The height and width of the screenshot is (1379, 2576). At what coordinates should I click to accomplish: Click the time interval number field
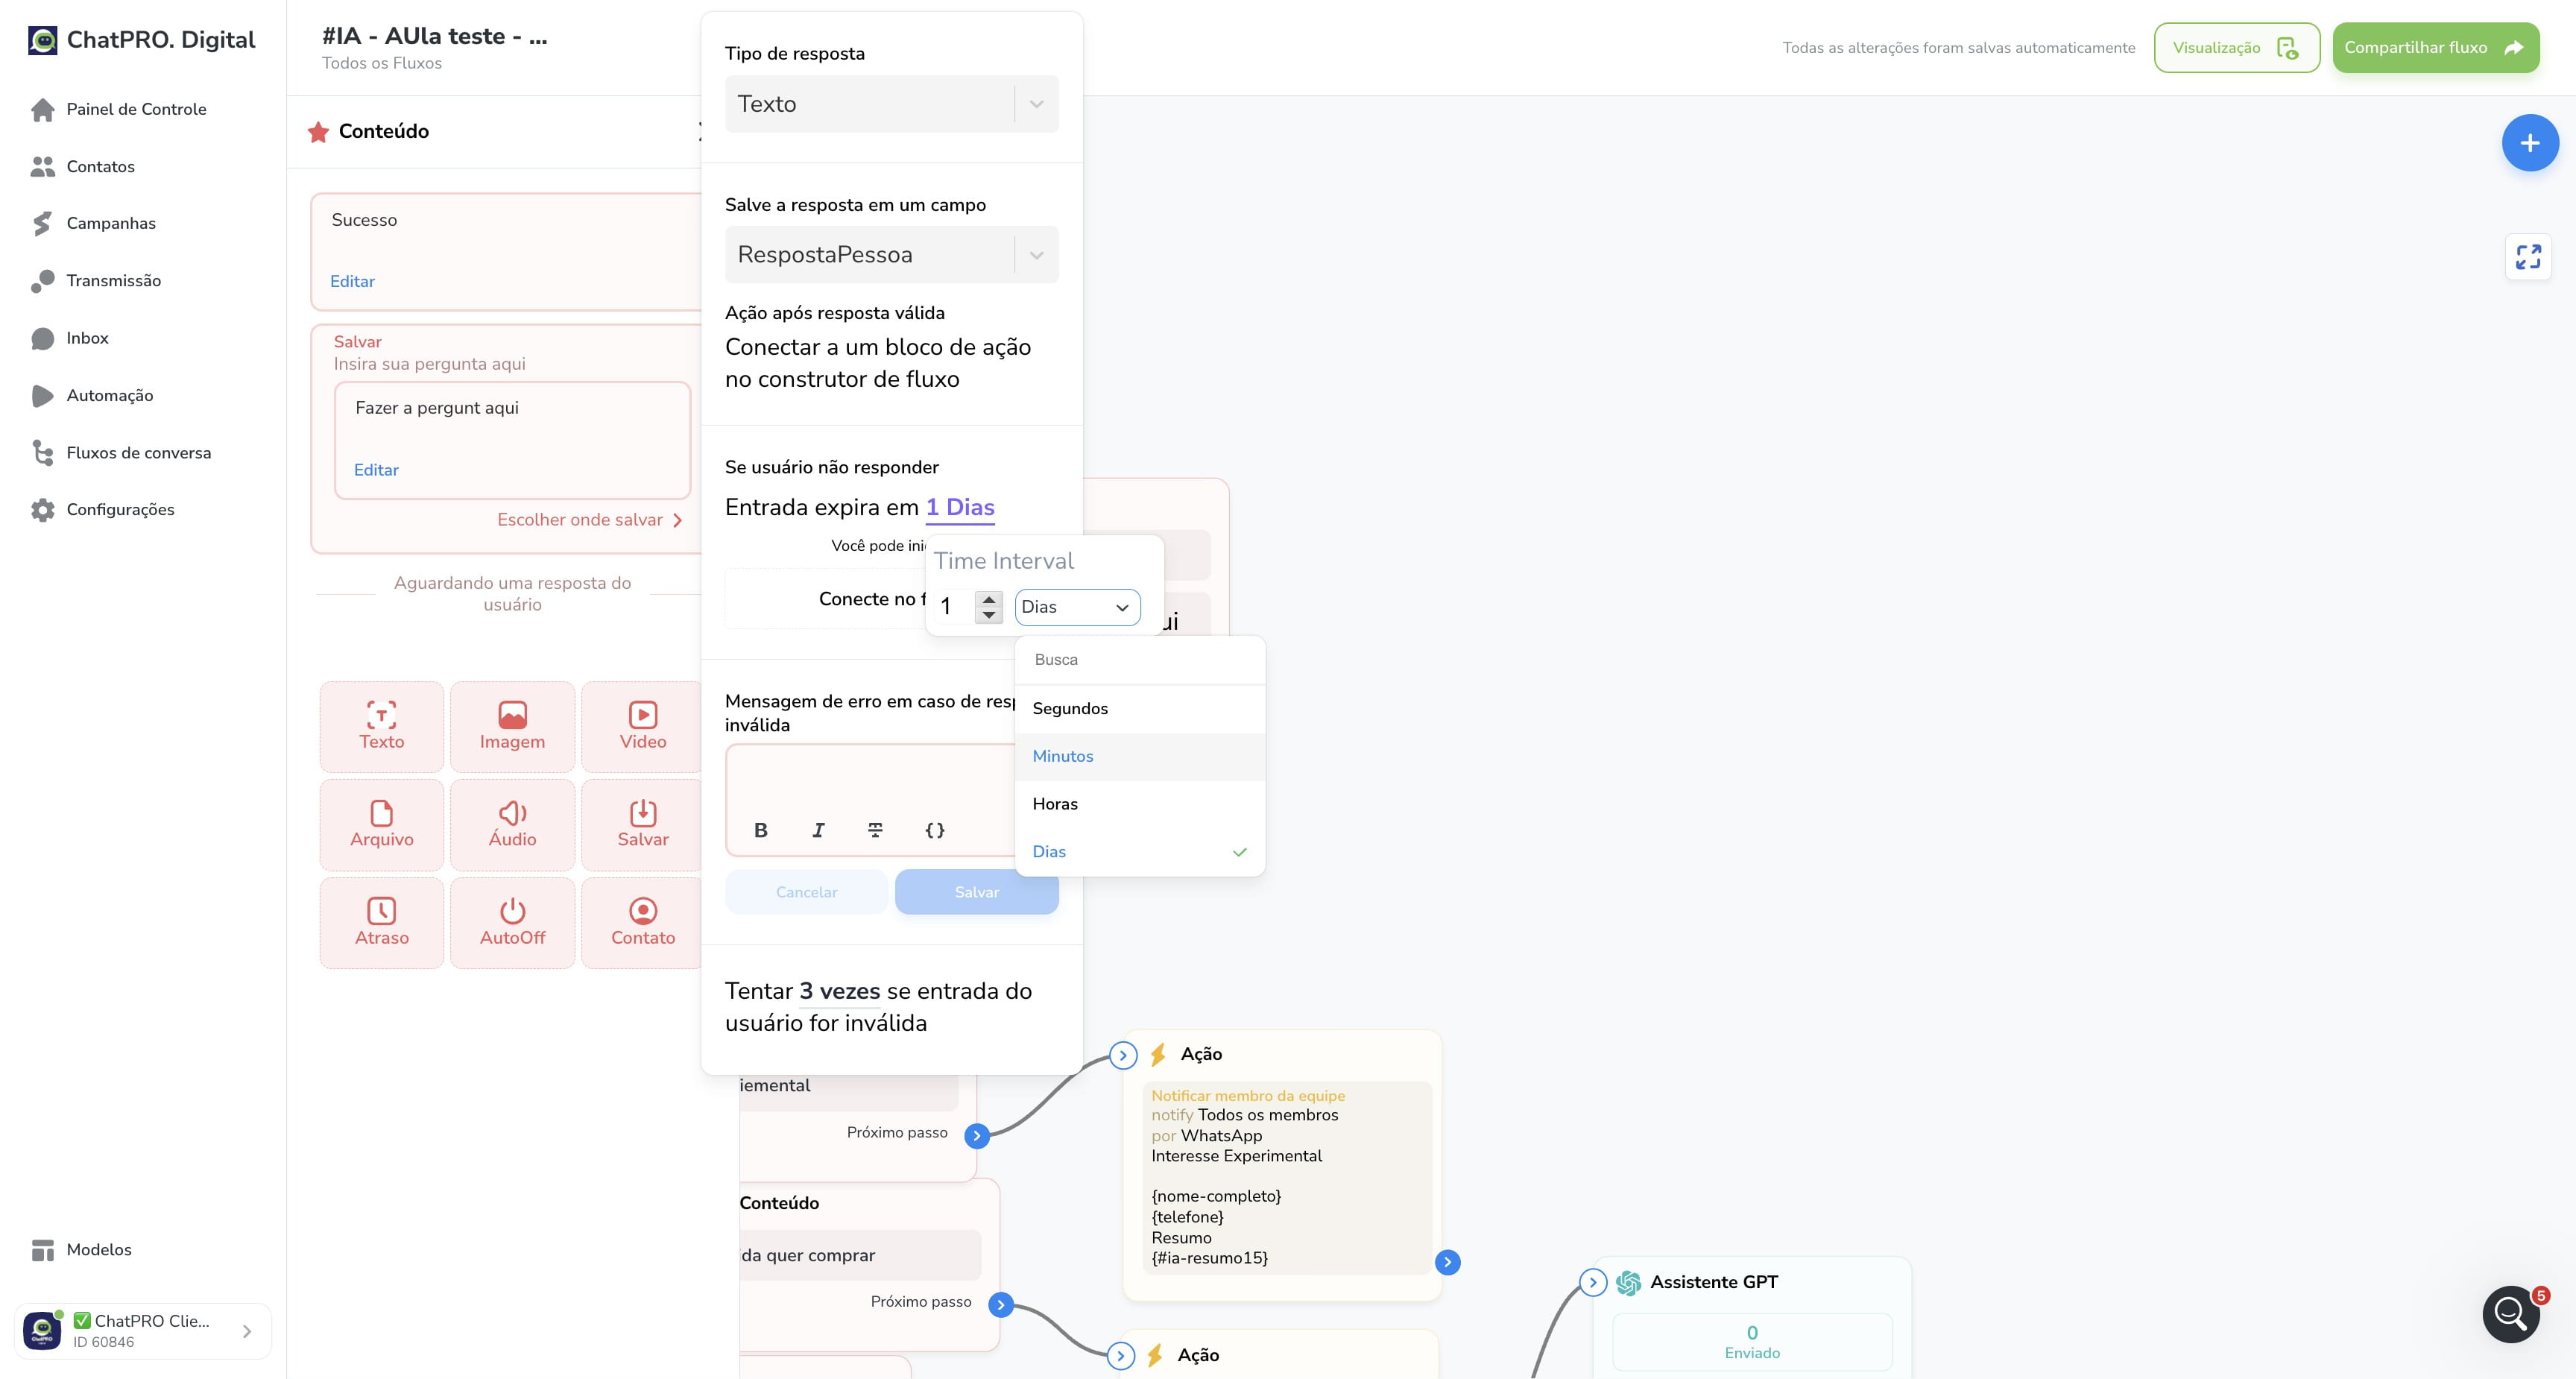955,607
